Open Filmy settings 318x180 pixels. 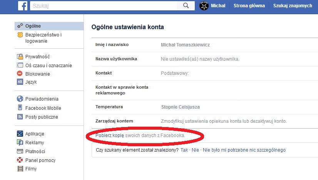tap(31, 169)
